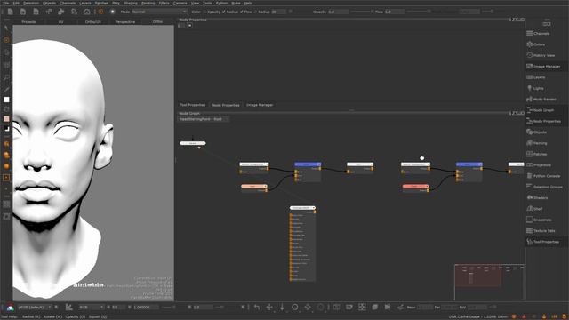Open the File menu
Screen dimensions: 569x320
point(6,3)
